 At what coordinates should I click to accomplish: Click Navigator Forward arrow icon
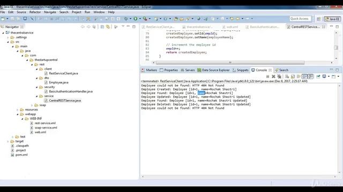pyautogui.click(x=88, y=27)
